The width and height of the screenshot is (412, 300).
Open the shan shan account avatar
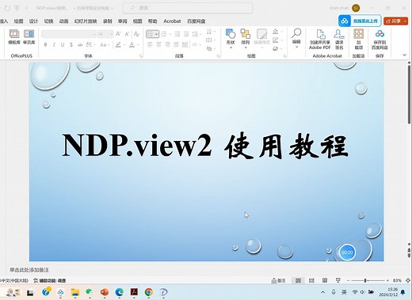[x=356, y=8]
